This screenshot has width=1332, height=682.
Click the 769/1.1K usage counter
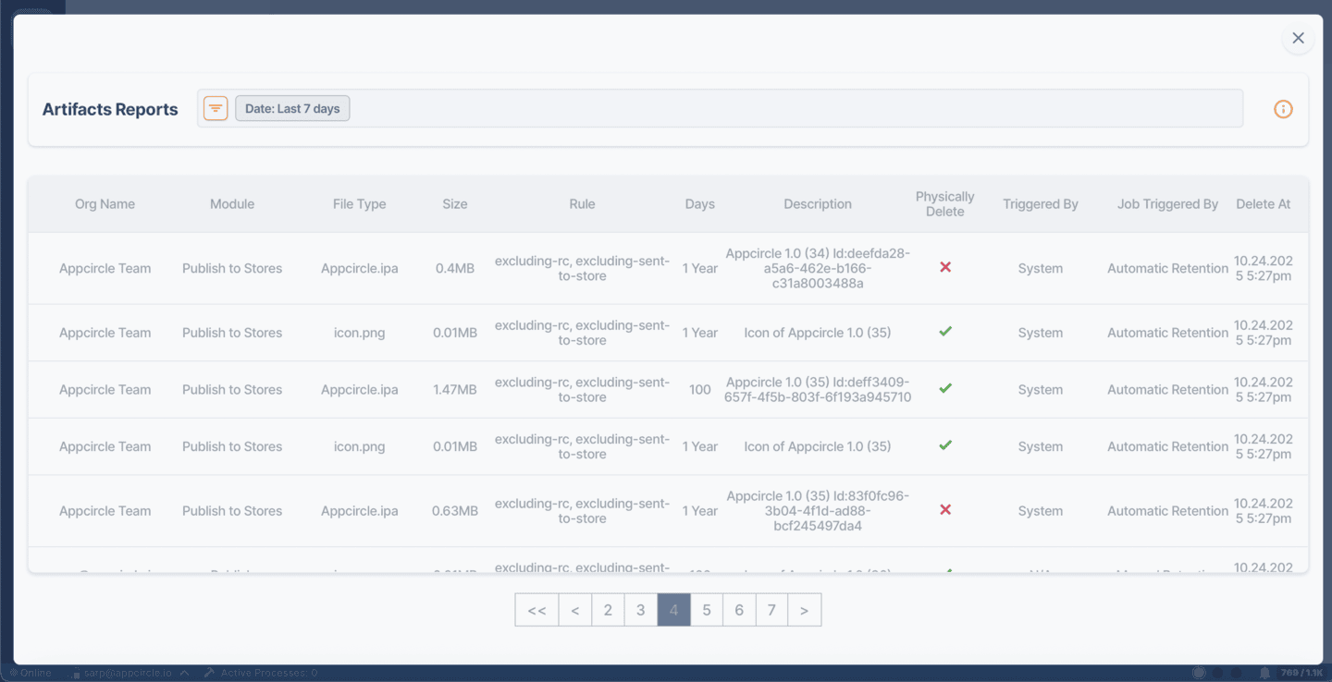click(1299, 673)
